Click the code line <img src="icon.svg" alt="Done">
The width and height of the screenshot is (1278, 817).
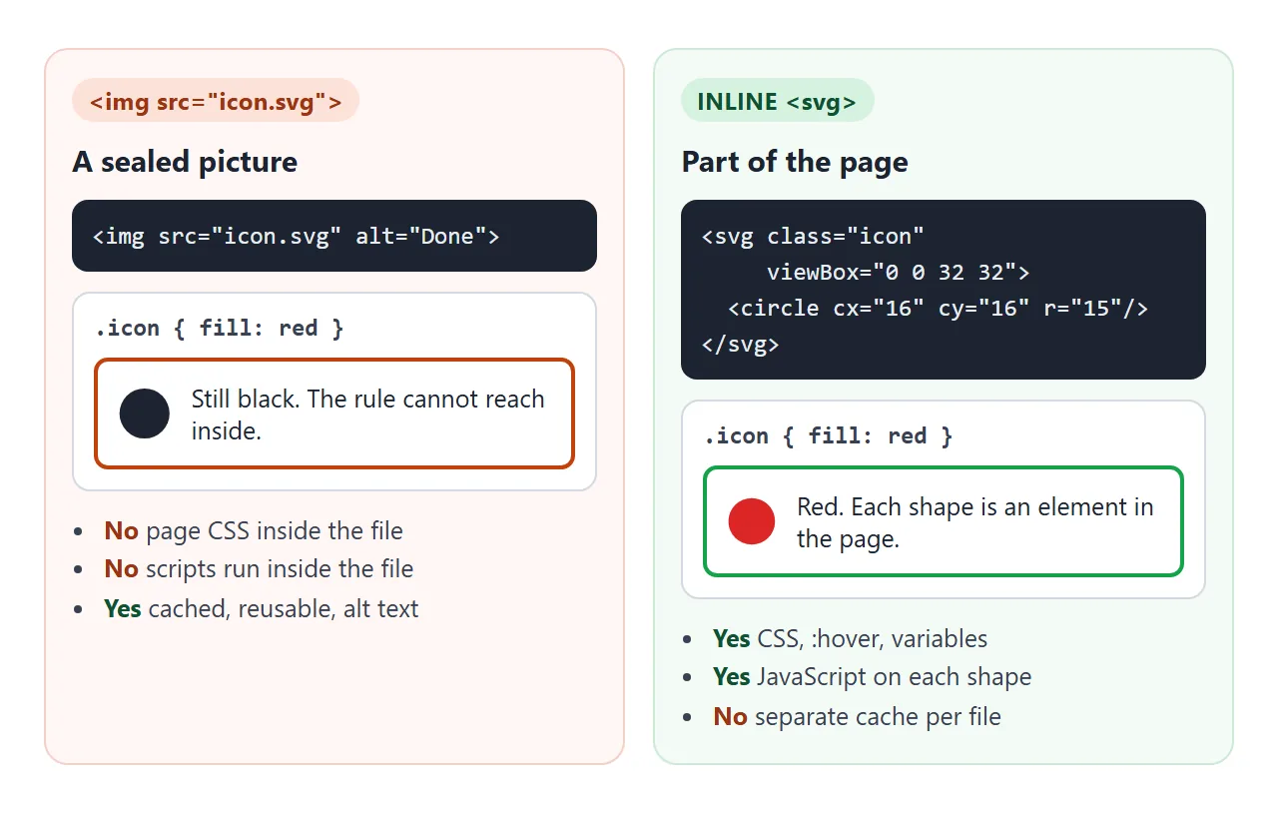(296, 237)
